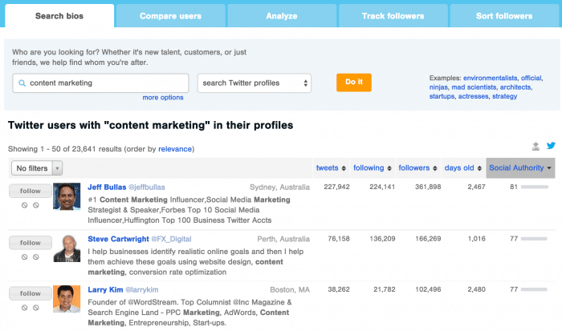Click second block icon under Steve Cartwright follow
The width and height of the screenshot is (562, 331).
36,257
